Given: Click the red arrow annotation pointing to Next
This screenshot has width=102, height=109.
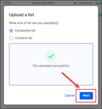Looking at the screenshot, I should pyautogui.click(x=71, y=80).
